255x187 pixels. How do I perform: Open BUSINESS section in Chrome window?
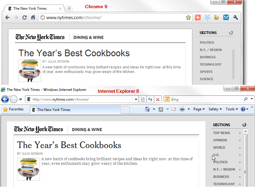(x=208, y=57)
